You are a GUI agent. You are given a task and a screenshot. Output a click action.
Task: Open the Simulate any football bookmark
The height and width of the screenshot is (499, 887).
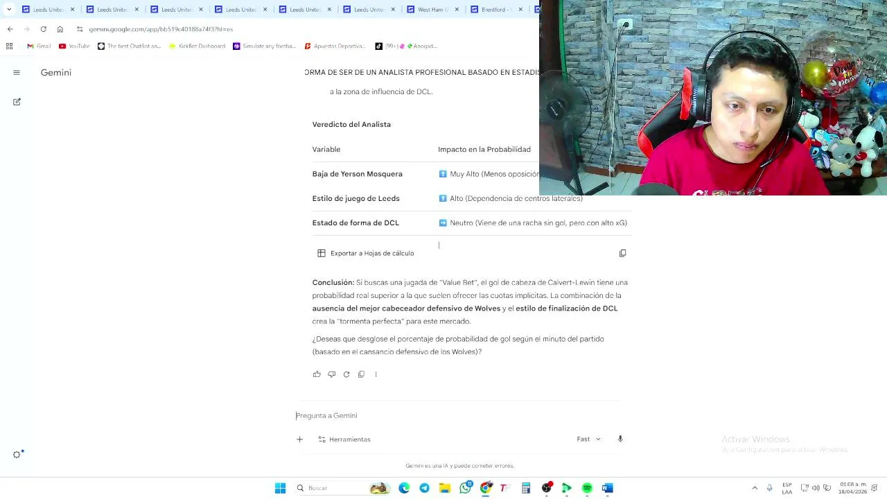(x=264, y=46)
